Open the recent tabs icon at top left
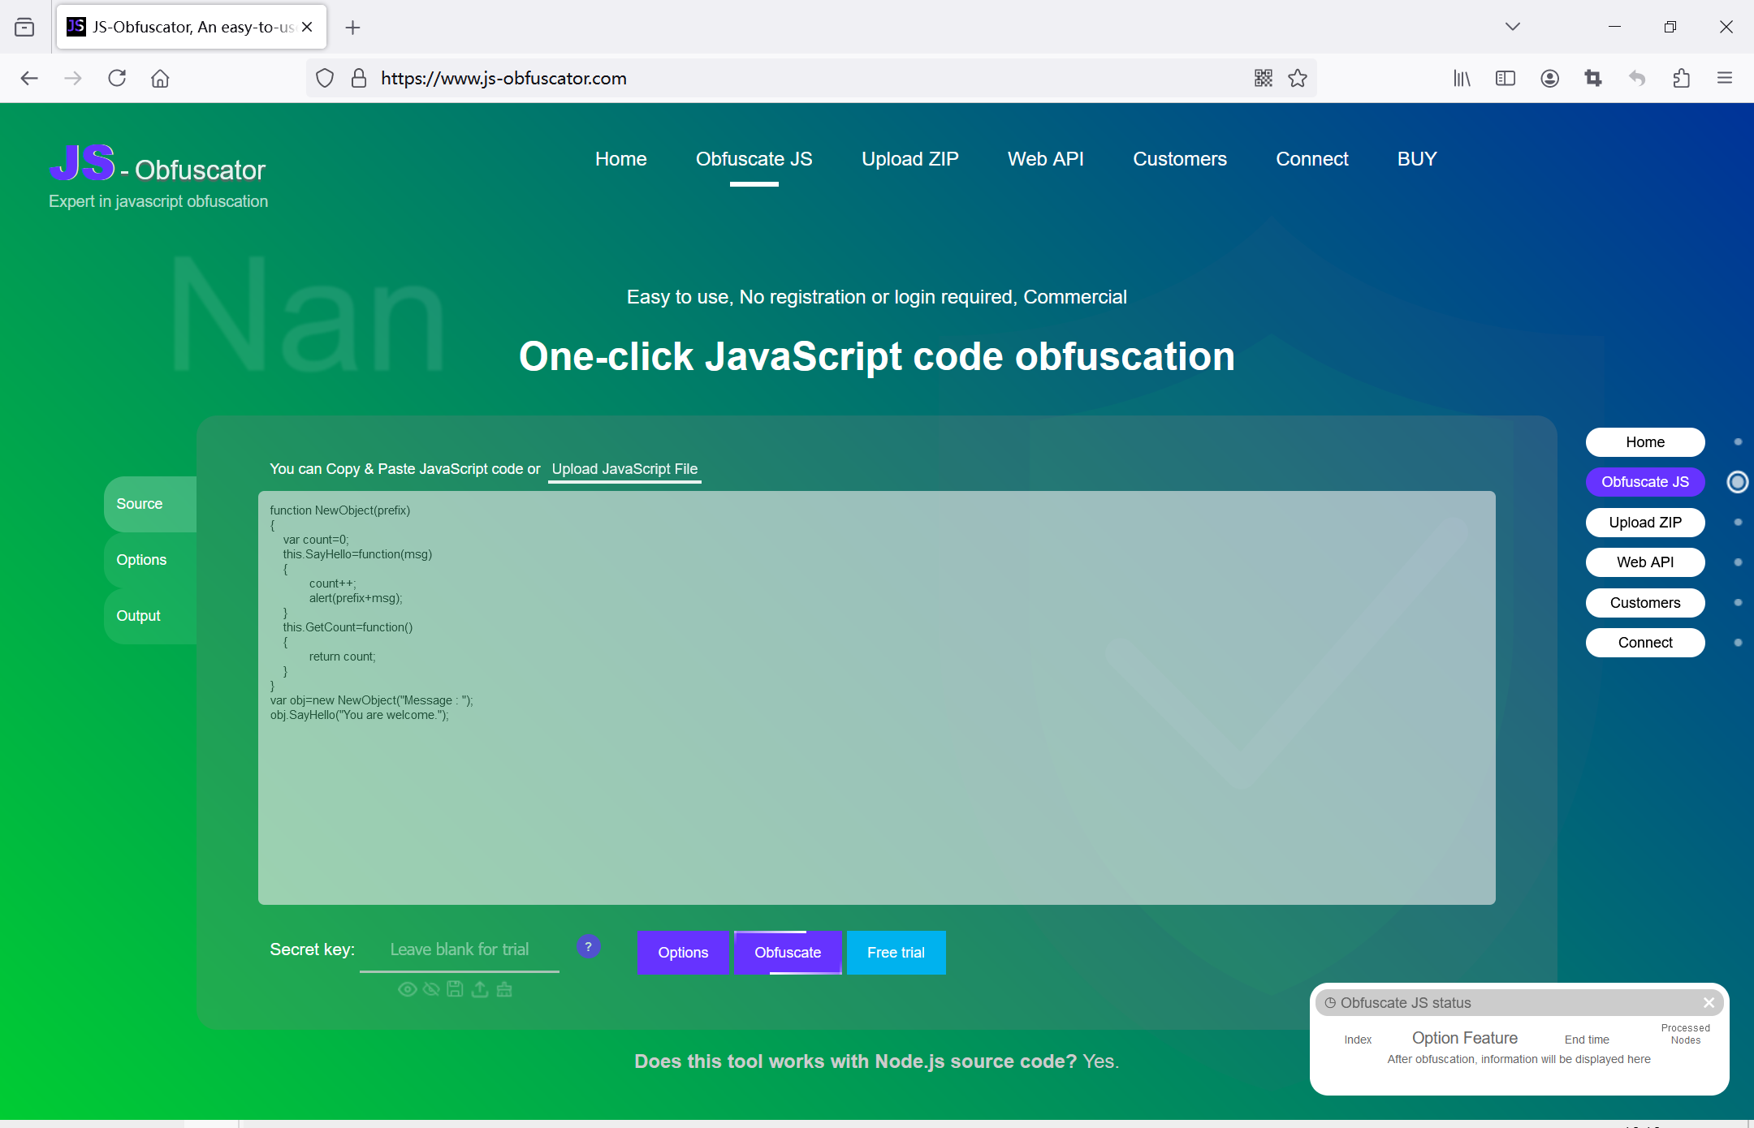This screenshot has width=1754, height=1128. (24, 27)
